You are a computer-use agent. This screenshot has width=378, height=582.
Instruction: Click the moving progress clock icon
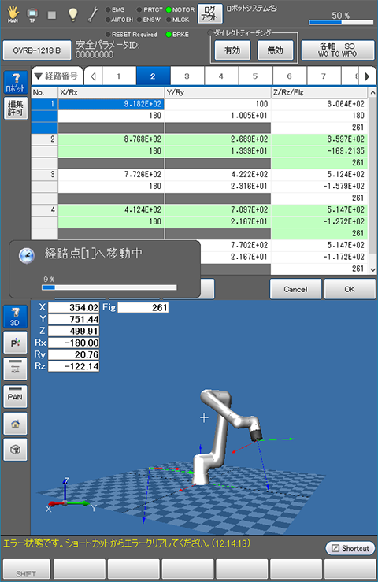point(26,255)
